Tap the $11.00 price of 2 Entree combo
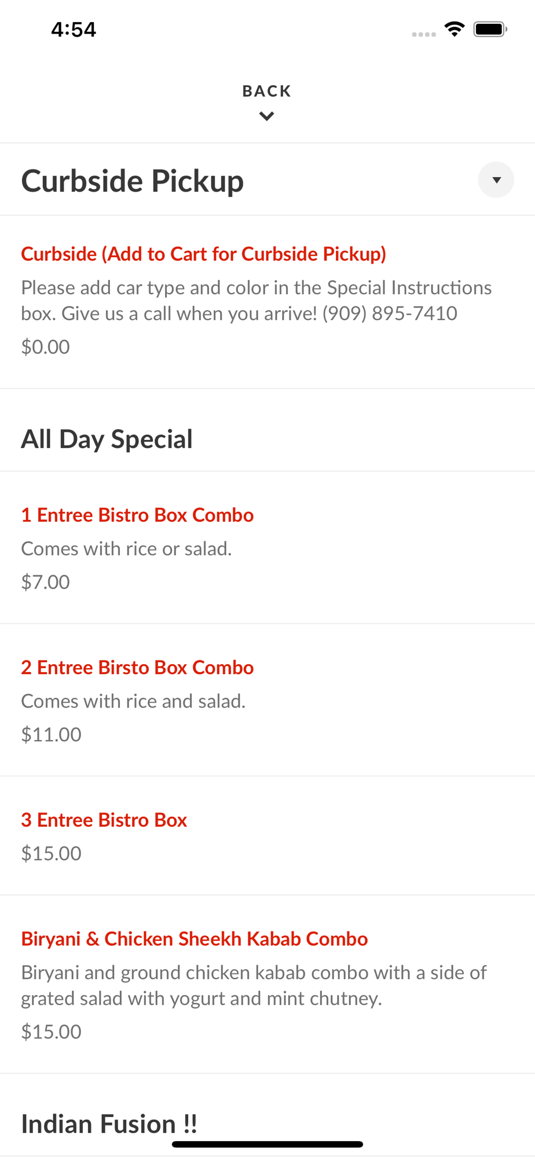The height and width of the screenshot is (1158, 535). click(x=52, y=734)
